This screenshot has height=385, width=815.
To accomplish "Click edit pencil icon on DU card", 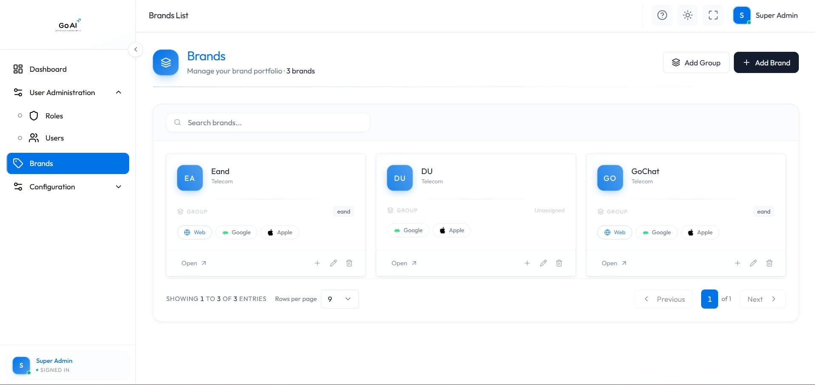I will pyautogui.click(x=543, y=263).
